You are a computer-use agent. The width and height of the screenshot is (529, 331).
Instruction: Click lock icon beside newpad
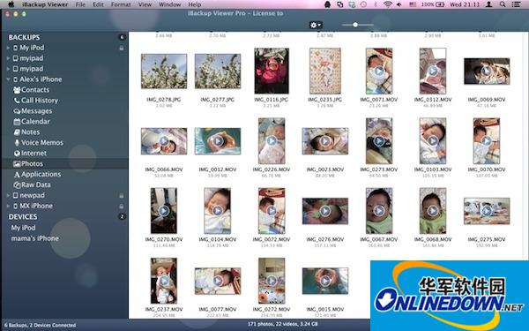tap(122, 196)
